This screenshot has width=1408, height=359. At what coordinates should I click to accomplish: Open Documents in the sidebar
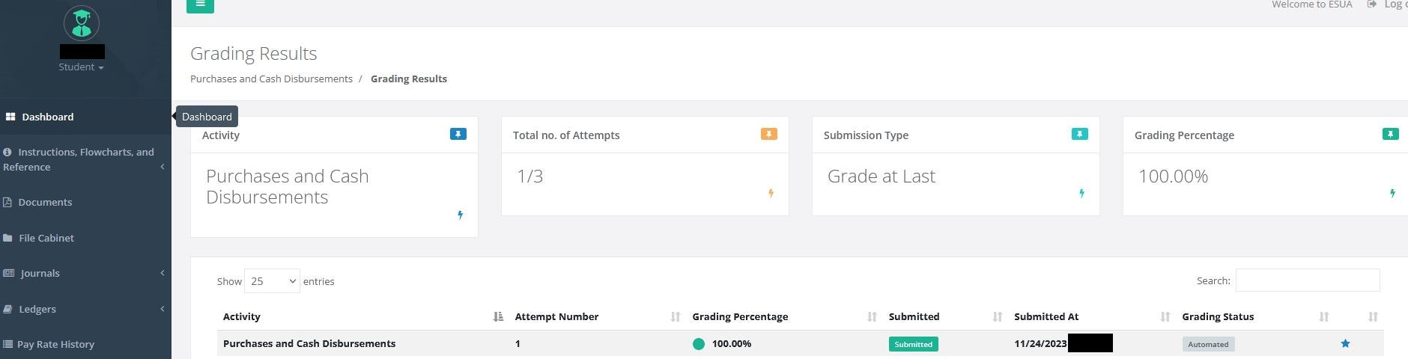45,202
